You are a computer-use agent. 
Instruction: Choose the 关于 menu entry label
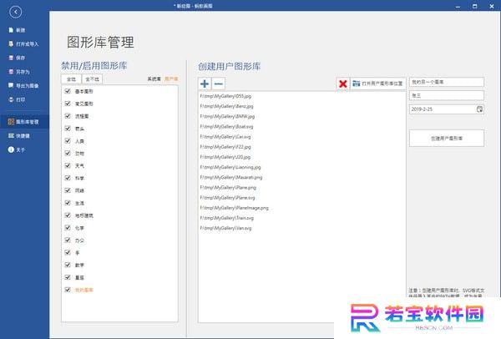coord(20,149)
